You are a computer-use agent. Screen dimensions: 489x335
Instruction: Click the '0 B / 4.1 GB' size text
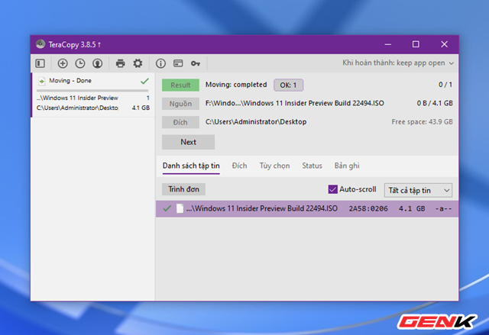tap(435, 103)
